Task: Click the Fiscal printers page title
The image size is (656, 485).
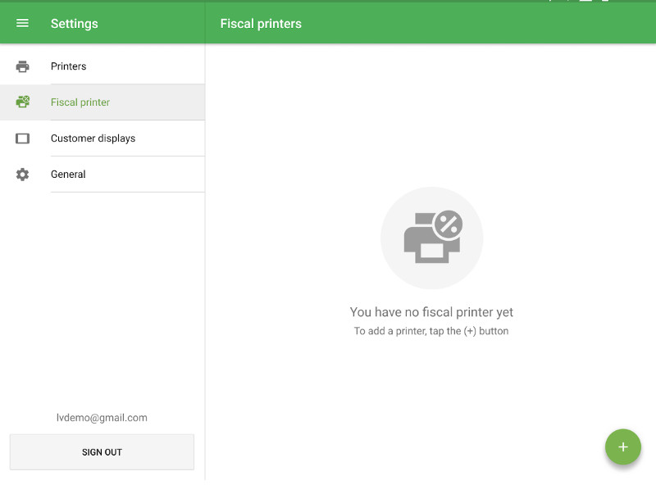Action: [x=261, y=24]
